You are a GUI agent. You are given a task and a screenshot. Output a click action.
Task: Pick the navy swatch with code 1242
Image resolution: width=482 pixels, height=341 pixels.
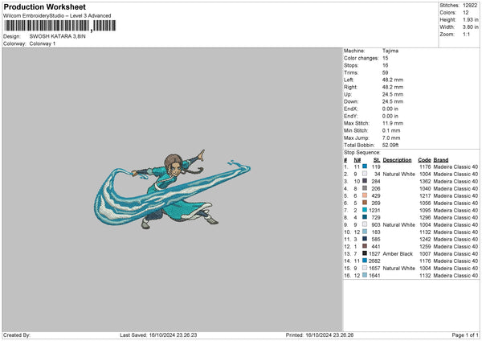(x=365, y=239)
